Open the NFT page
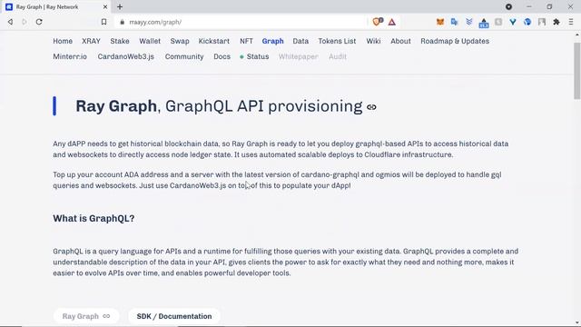 tap(246, 41)
